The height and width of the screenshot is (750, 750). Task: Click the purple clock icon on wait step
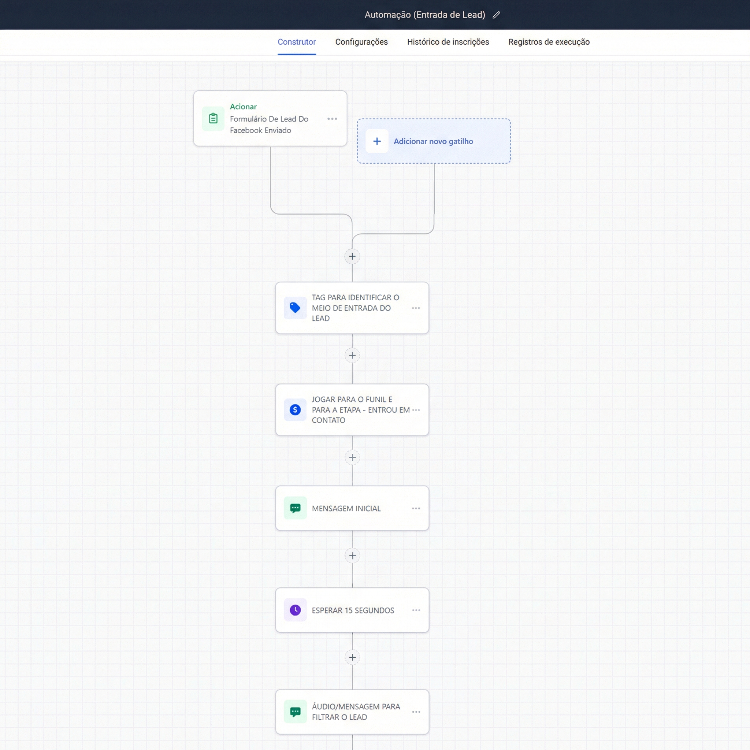(x=295, y=610)
